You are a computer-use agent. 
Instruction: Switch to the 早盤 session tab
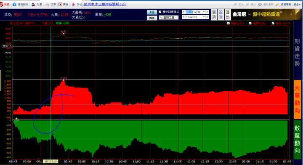click(x=152, y=12)
